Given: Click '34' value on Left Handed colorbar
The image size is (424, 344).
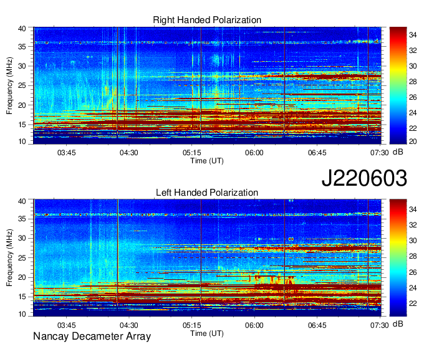Looking at the screenshot, I should tap(413, 209).
